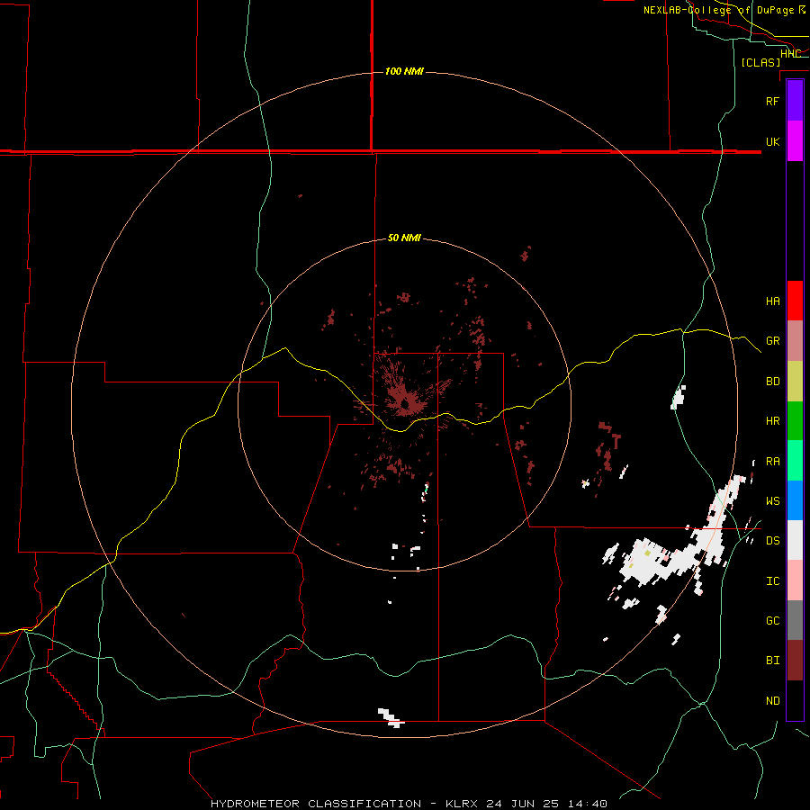This screenshot has height=810, width=810.
Task: Click the GC legend label
Action: (x=773, y=621)
